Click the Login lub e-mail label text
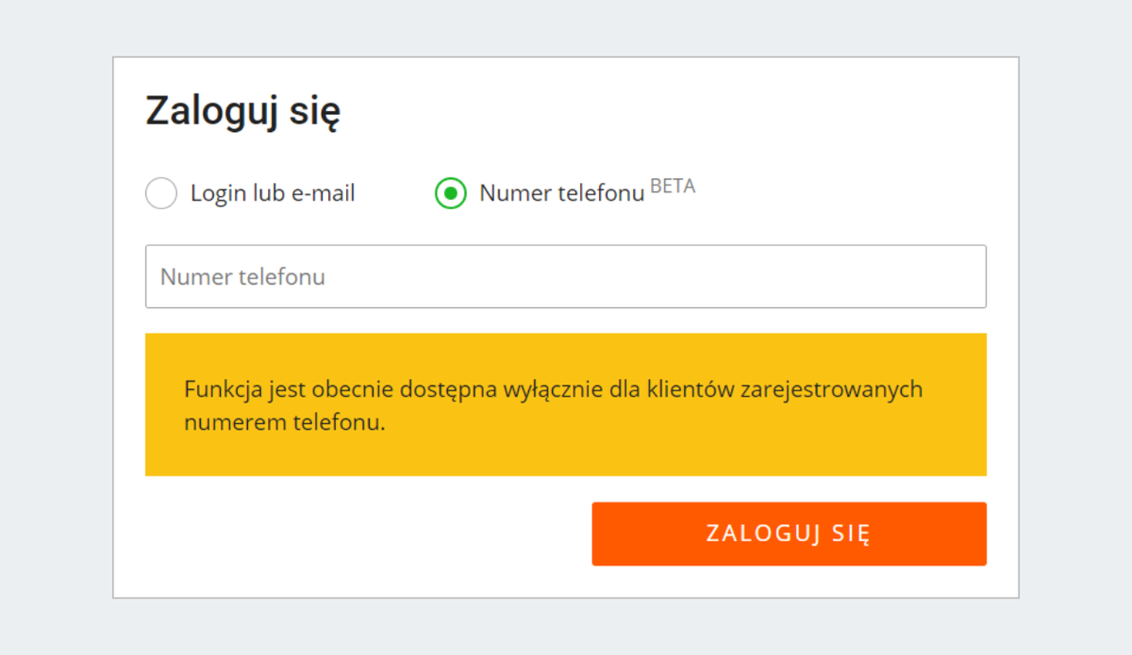This screenshot has height=655, width=1132. (x=273, y=193)
